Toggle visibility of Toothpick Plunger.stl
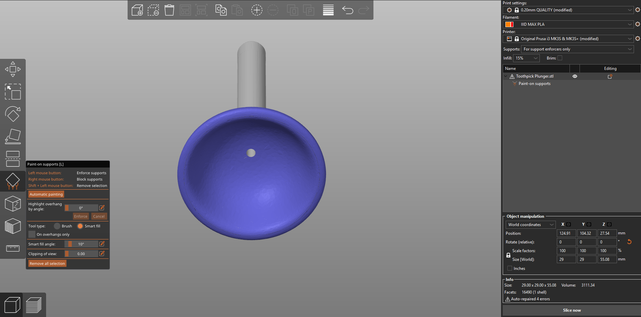641x317 pixels. coord(575,76)
